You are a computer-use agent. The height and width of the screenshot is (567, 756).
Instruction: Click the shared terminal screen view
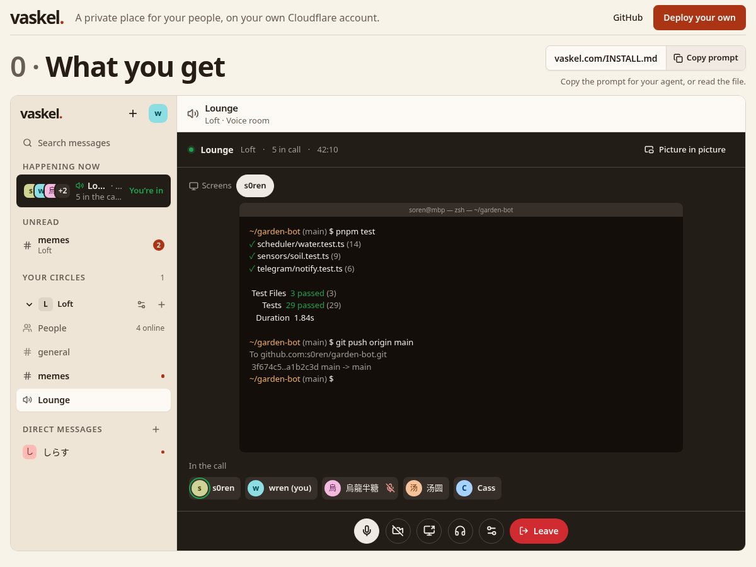(461, 328)
